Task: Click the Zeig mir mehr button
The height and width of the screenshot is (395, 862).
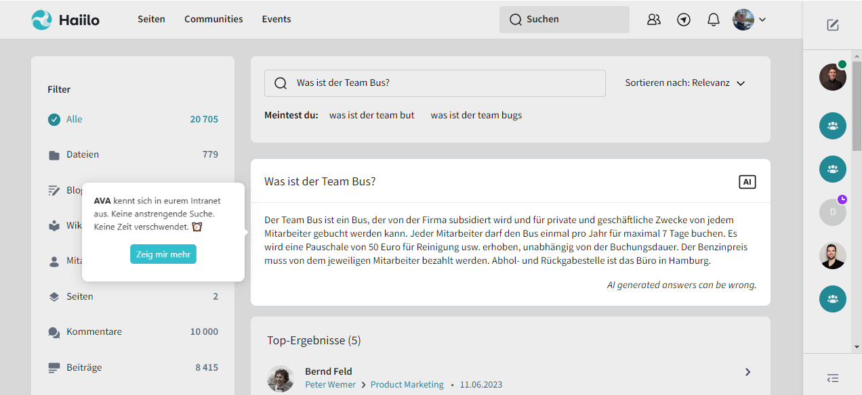Action: (163, 254)
